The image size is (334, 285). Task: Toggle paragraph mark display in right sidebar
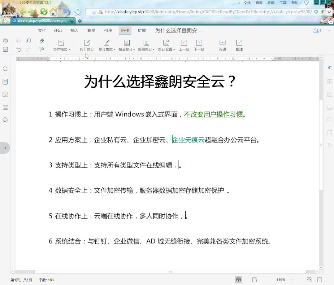click(x=331, y=69)
